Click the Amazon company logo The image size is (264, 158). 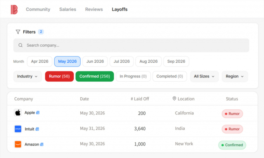pyautogui.click(x=18, y=144)
